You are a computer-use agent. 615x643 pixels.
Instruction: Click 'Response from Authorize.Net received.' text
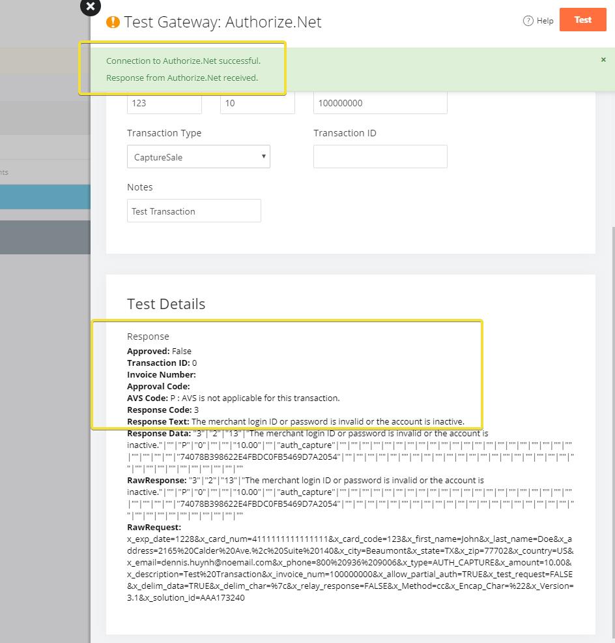pyautogui.click(x=182, y=78)
